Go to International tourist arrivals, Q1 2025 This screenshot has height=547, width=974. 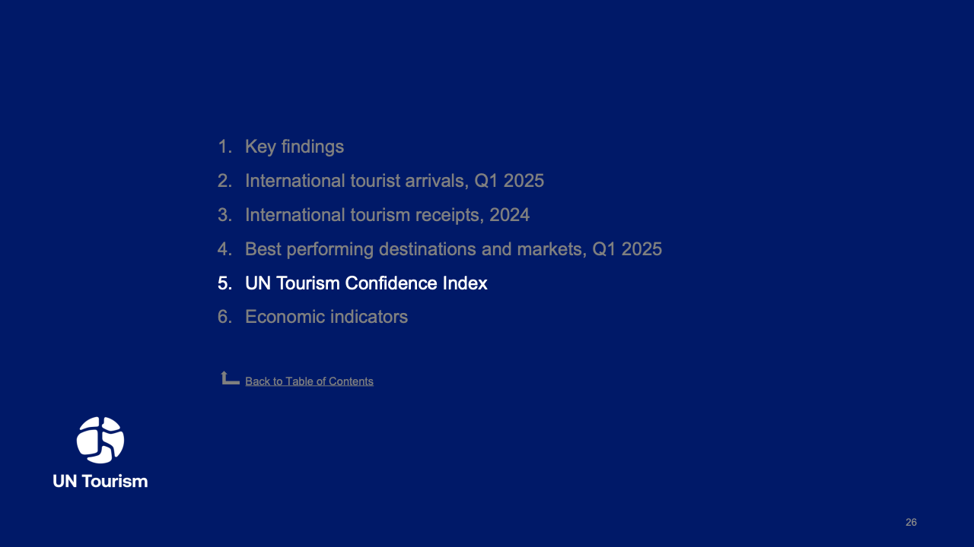394,181
